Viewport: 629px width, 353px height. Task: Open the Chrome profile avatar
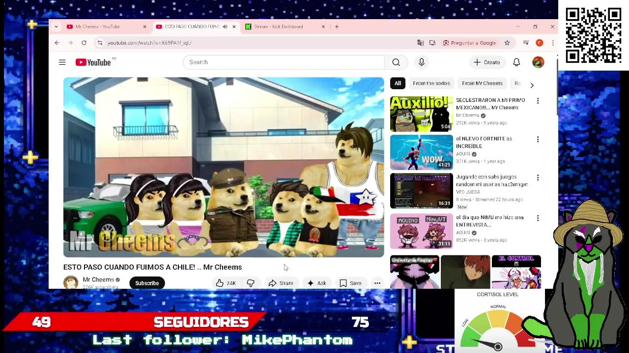539,43
